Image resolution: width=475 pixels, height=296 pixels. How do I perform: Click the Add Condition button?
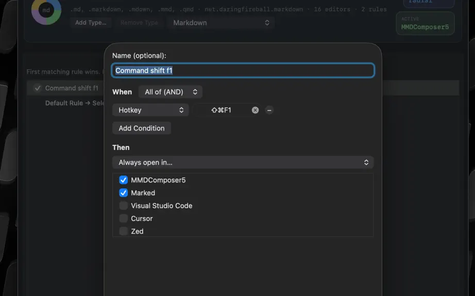[142, 128]
